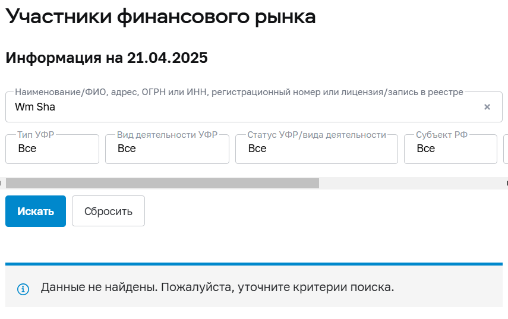508x319 pixels.
Task: Reset the filters with the Сбросить button
Action: coord(108,211)
